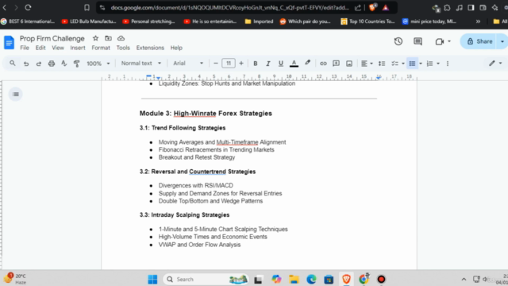Open the LED Bulb Manufactu... bookmark

(x=89, y=21)
